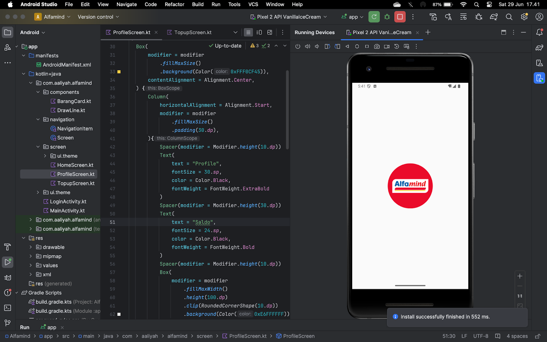Record emulator screen video icon
This screenshot has height=342, width=547.
[387, 47]
